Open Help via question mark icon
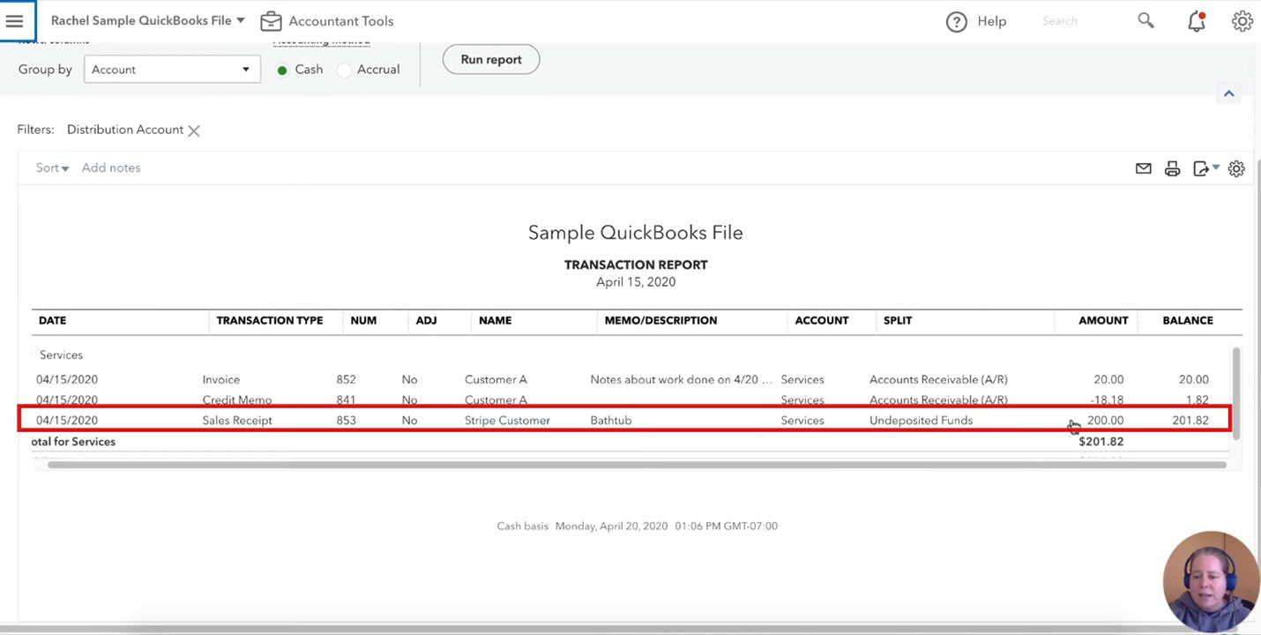This screenshot has width=1261, height=635. (957, 22)
